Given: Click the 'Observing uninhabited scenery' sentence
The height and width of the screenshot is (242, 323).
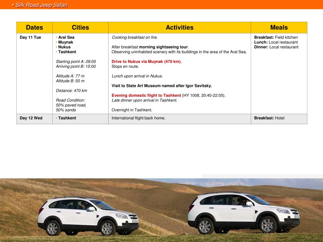Looking at the screenshot, I should pos(179,52).
